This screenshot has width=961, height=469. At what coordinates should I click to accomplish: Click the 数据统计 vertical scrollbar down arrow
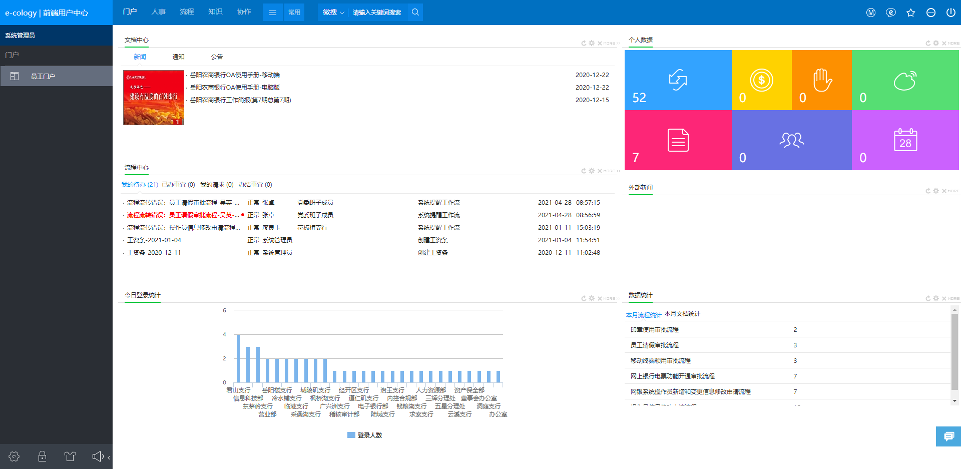tap(954, 401)
